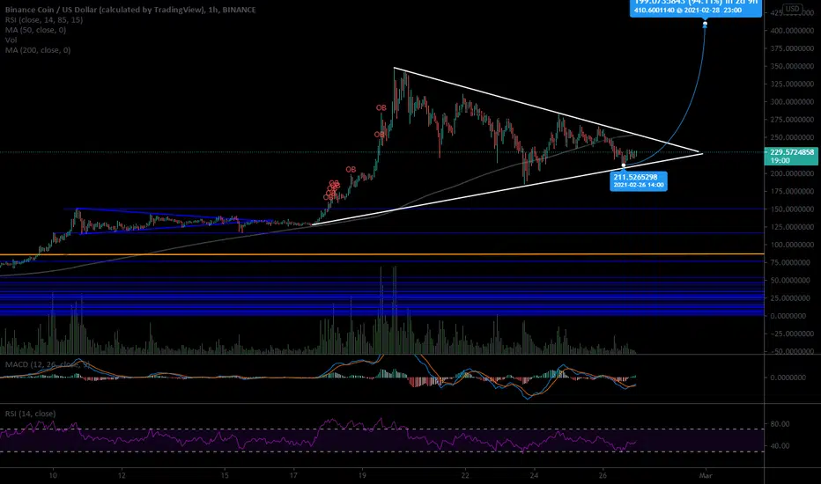Click date 17 on the time axis
Viewport: 821px width, 484px height.
pos(293,475)
